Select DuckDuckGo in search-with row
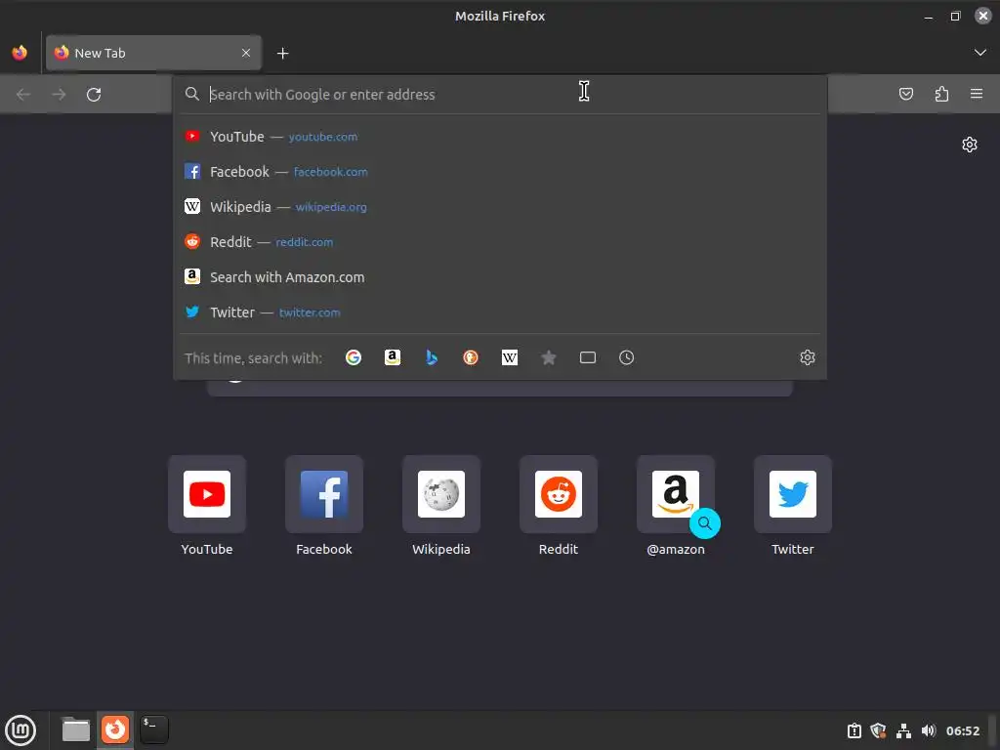Image resolution: width=1000 pixels, height=750 pixels. [x=471, y=357]
